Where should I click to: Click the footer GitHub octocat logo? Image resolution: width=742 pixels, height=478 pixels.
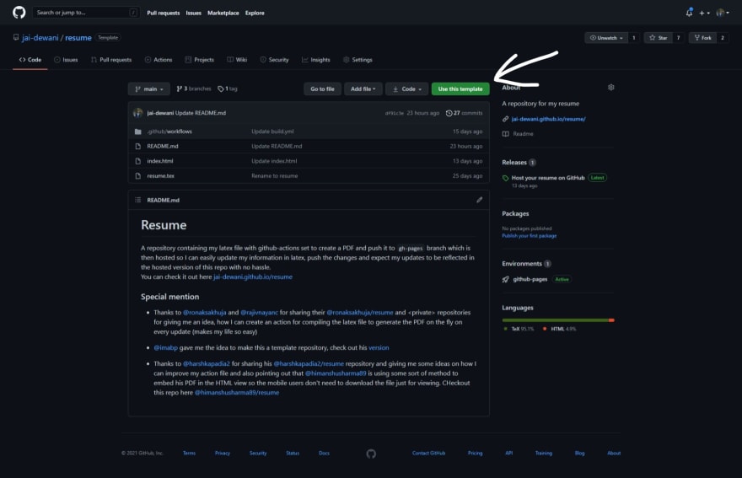tap(371, 454)
